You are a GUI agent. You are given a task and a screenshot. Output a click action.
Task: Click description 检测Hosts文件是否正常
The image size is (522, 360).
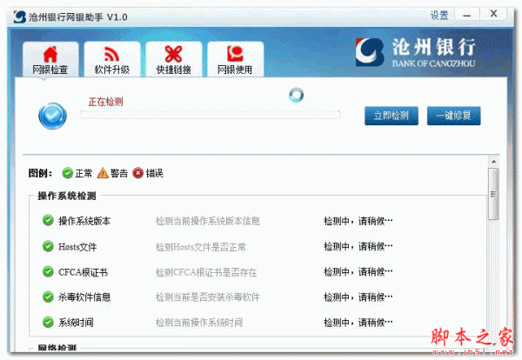201,247
